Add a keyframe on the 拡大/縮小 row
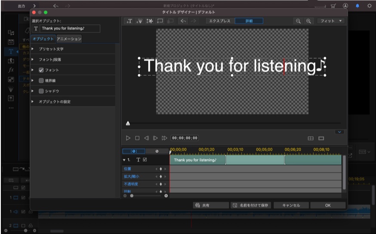Viewport: 376px width, 234px height. point(160,176)
